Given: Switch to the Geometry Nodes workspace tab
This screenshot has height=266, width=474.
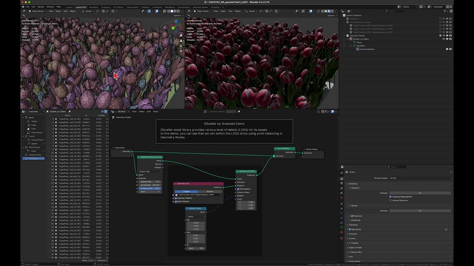Looking at the screenshot, I should 200,7.
